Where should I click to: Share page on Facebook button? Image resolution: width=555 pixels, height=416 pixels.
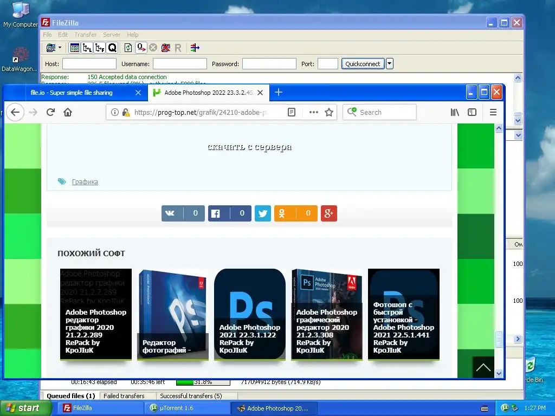pyautogui.click(x=230, y=213)
